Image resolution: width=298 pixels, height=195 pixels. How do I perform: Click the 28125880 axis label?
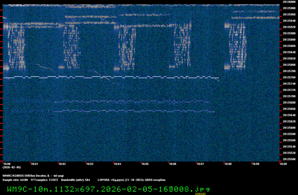(289, 40)
